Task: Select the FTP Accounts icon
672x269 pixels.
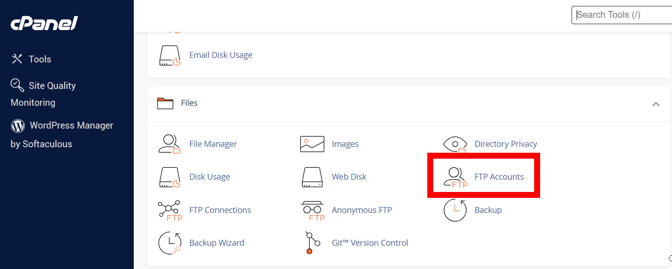Action: coord(456,177)
